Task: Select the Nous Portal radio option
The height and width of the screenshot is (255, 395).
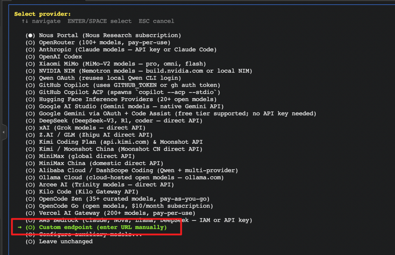Action: (103, 35)
